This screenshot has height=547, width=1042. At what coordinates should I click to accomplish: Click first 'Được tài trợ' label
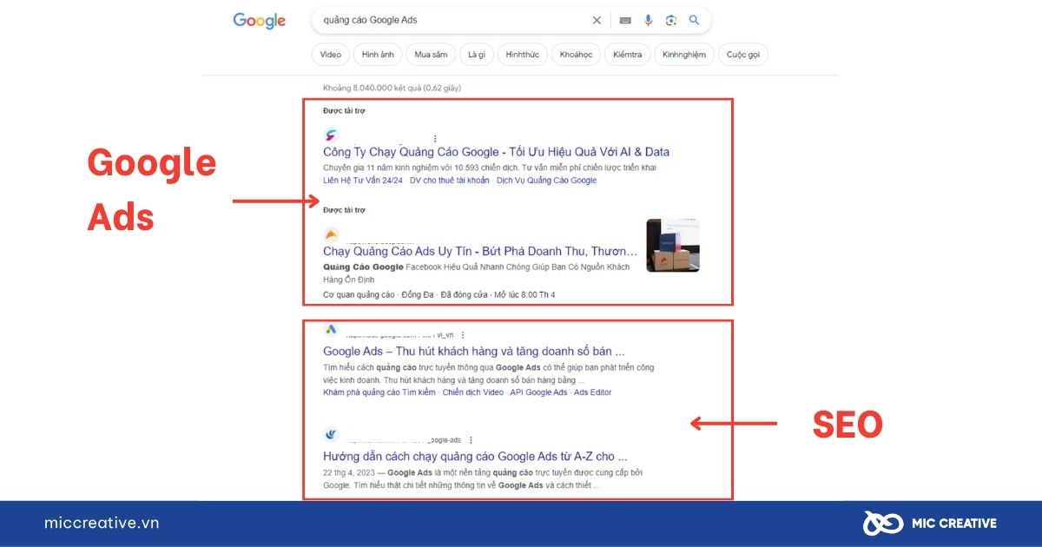tap(344, 111)
